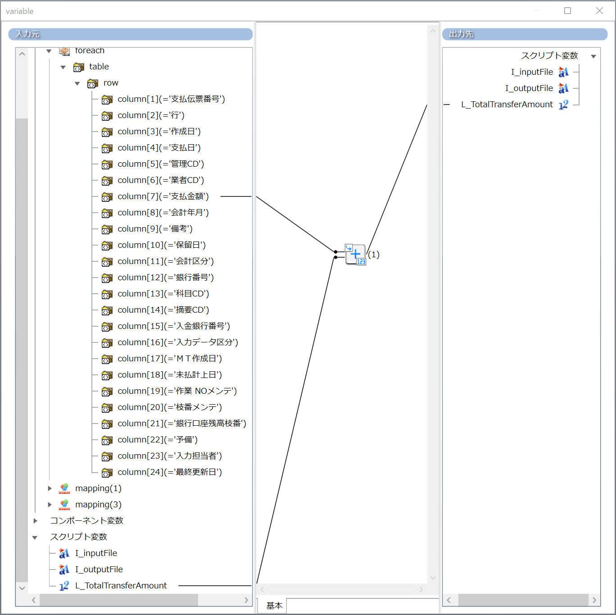Select column[23] 入力担当者 row
Viewport: 616px width, 615px height.
[170, 456]
